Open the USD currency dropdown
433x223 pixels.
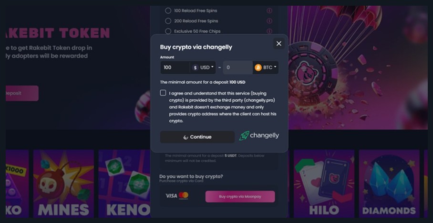point(203,68)
